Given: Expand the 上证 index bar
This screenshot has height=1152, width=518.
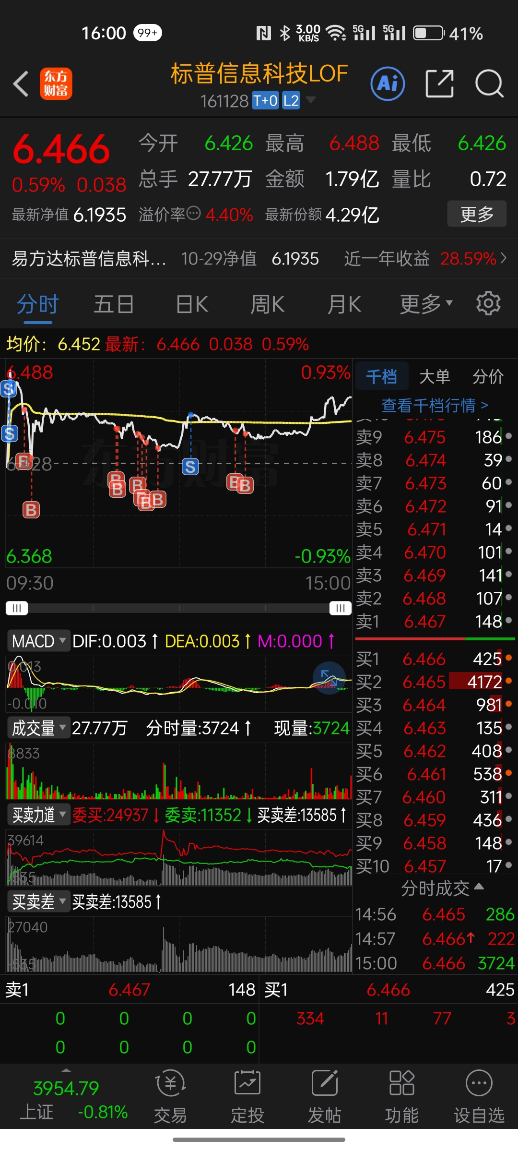Looking at the screenshot, I should click(x=66, y=1070).
